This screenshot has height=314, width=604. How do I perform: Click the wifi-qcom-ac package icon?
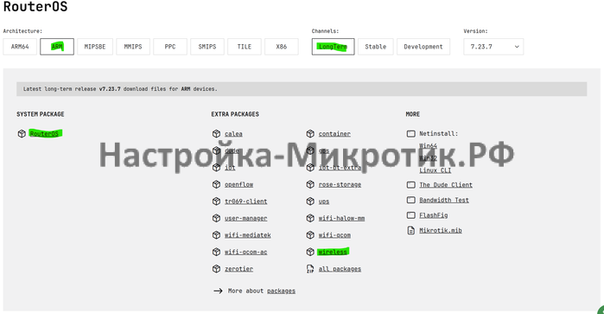216,252
